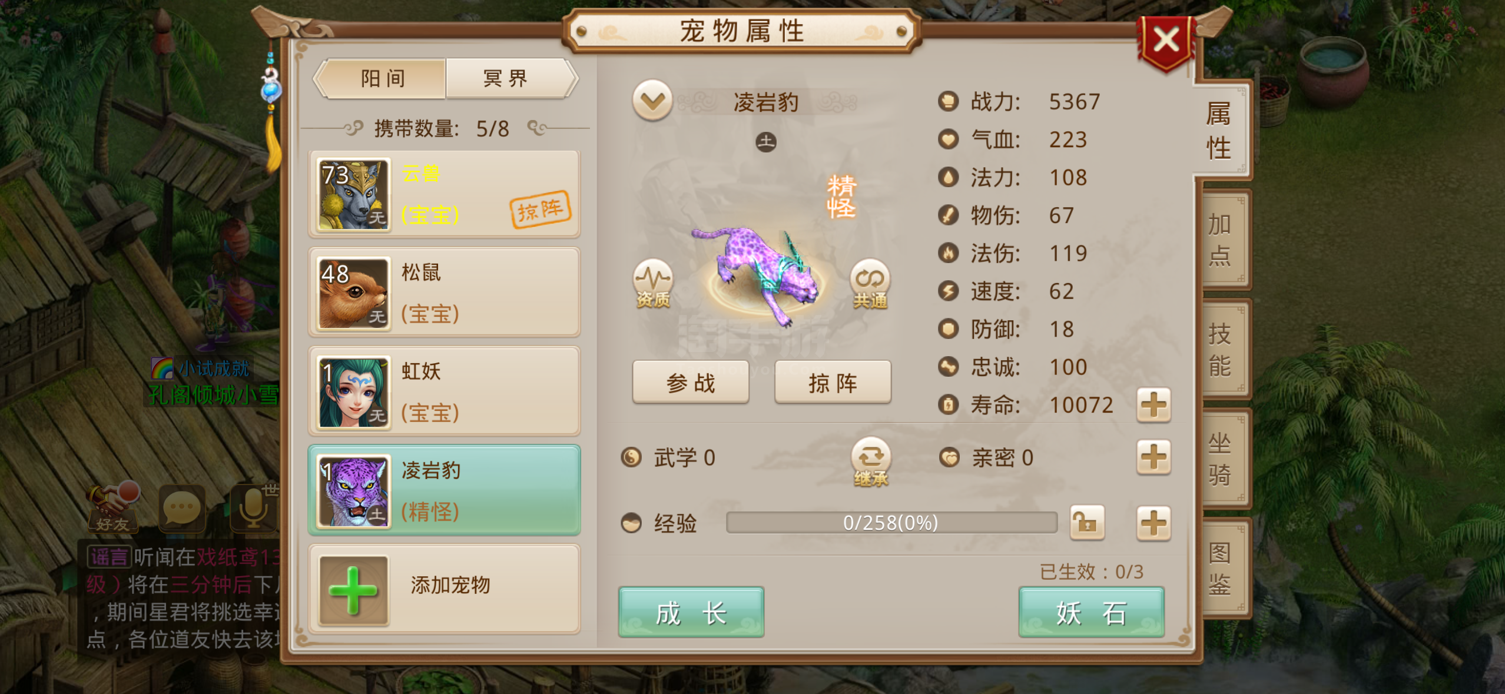Screen dimensions: 1505x694
Task: Open the 技能 skills tab
Action: coord(1222,349)
